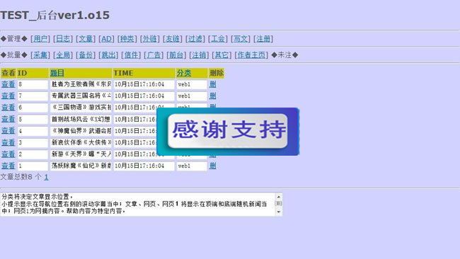View article with ID 8

8,84
